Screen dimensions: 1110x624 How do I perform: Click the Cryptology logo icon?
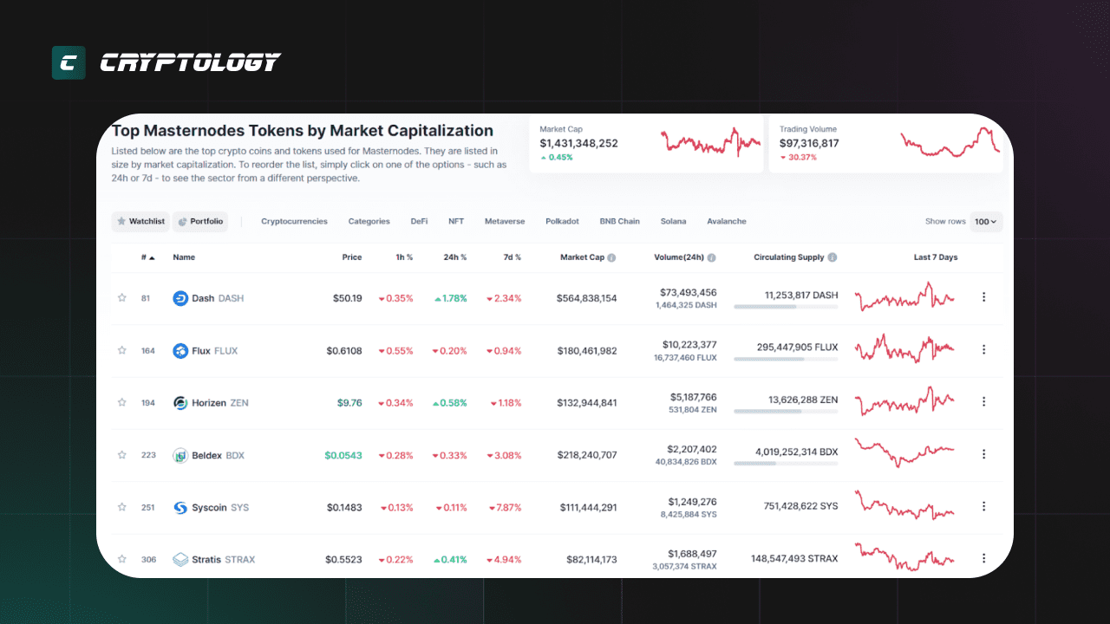69,62
